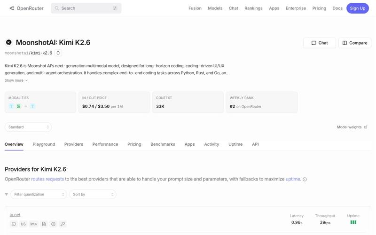
Task: Open the Standard variant dropdown
Action: point(28,127)
